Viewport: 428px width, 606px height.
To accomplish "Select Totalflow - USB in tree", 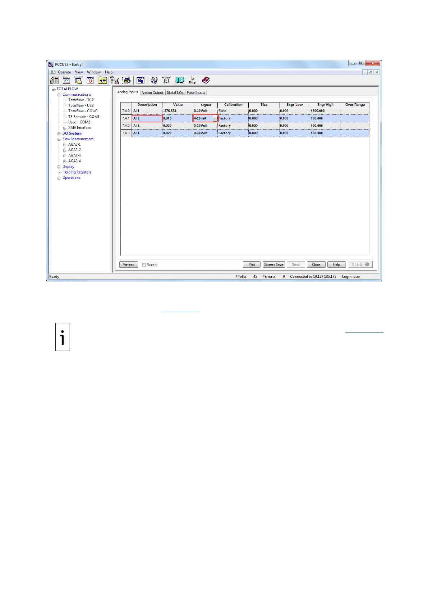I will [81, 106].
